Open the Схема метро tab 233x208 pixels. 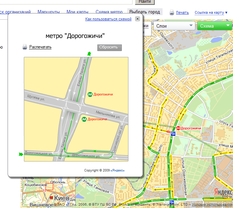109,12
